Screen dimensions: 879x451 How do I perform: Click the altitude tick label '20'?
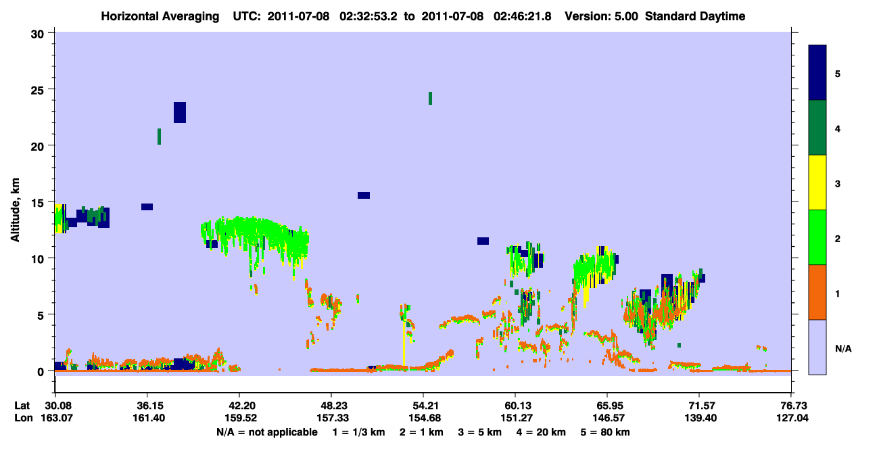tap(39, 145)
